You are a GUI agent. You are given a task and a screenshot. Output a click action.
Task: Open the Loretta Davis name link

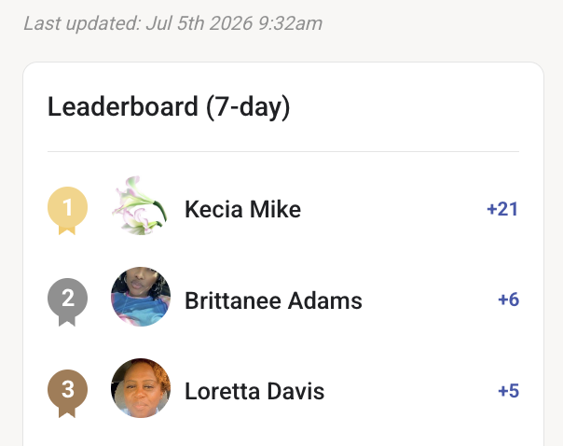point(254,391)
